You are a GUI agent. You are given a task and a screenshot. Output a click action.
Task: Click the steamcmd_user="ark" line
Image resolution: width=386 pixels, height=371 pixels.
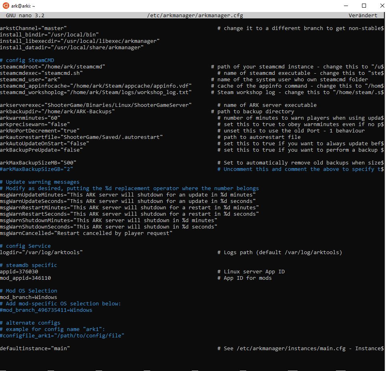coord(30,80)
